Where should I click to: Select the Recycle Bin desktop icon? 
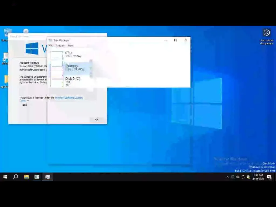click(x=7, y=33)
